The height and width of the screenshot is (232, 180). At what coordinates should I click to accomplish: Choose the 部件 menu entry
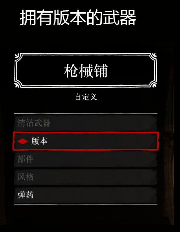(x=86, y=159)
